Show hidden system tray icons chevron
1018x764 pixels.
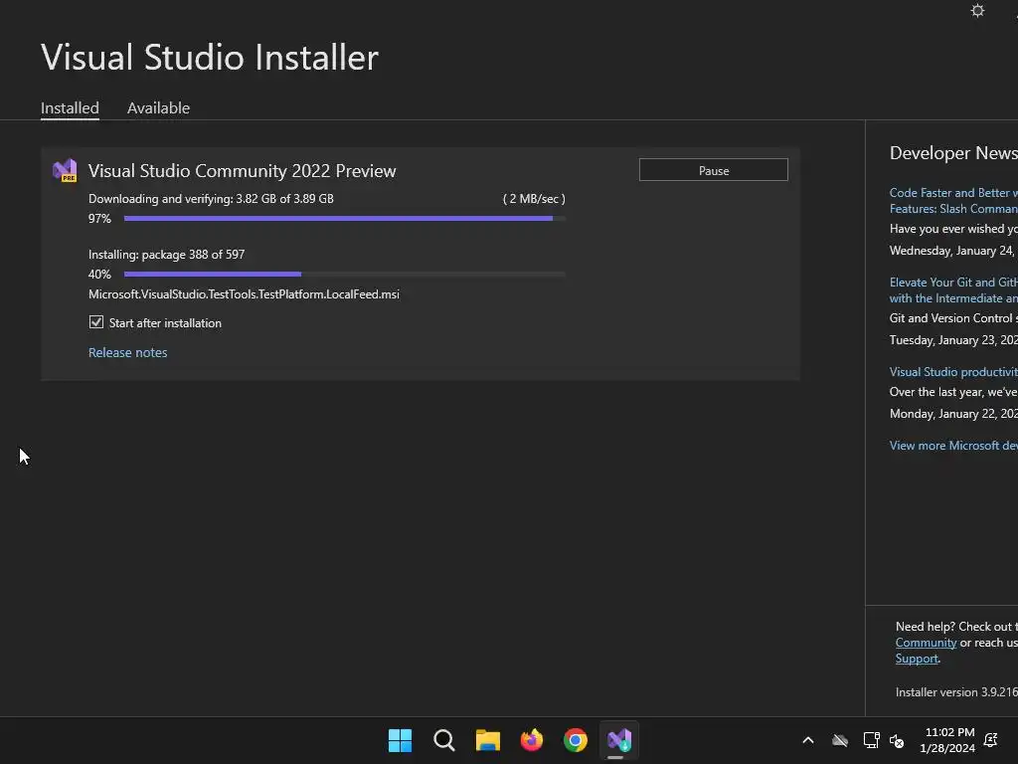pyautogui.click(x=808, y=740)
